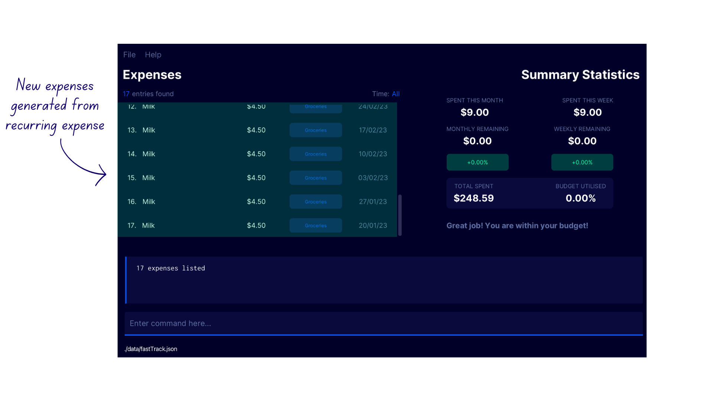Click Groceries tag on expense 15
The image size is (713, 401).
tap(316, 178)
